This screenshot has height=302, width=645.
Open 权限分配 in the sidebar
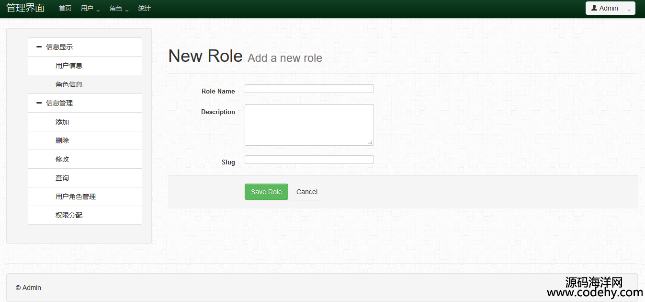tap(85, 215)
